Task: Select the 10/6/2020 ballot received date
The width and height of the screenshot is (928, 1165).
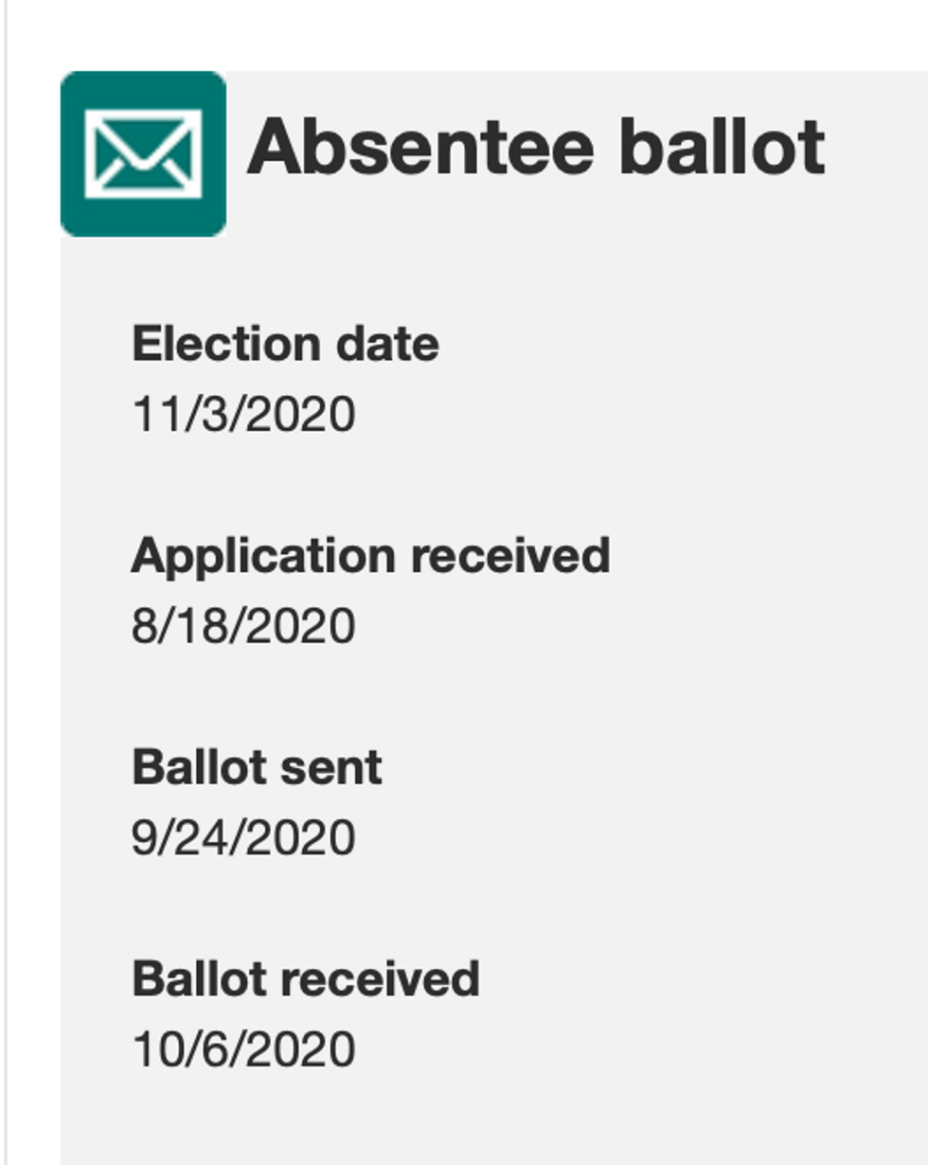Action: tap(243, 1049)
